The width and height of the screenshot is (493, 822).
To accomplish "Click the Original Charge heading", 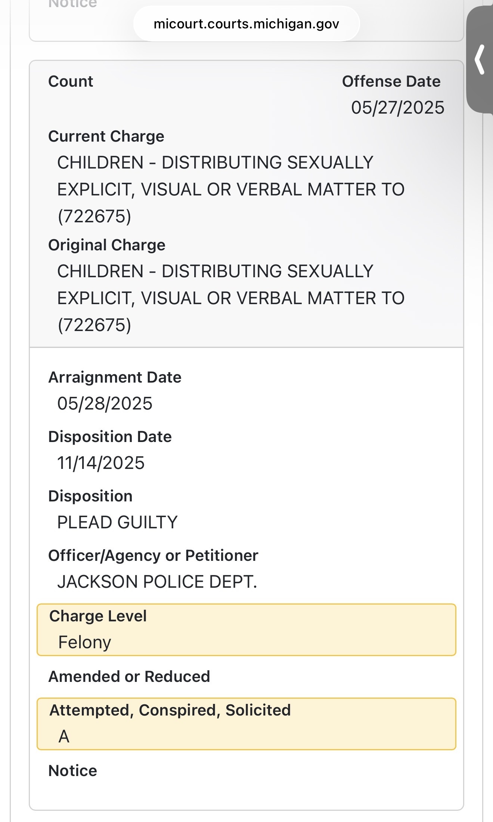I will point(107,245).
